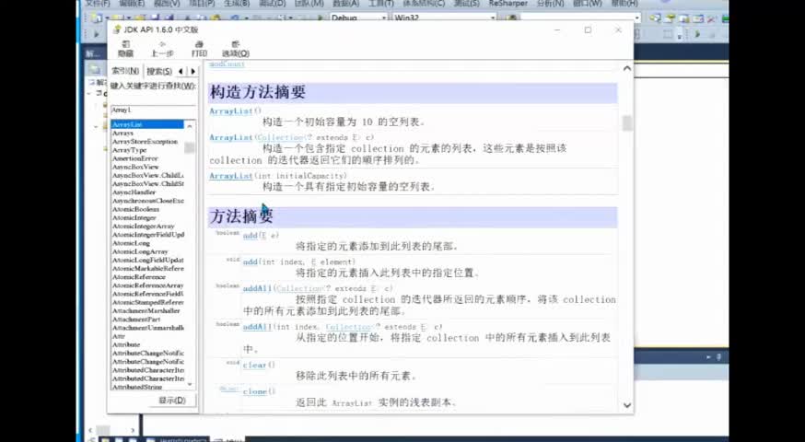Select AtomicLongArray in the index list
Image resolution: width=805 pixels, height=442 pixels.
tap(140, 251)
